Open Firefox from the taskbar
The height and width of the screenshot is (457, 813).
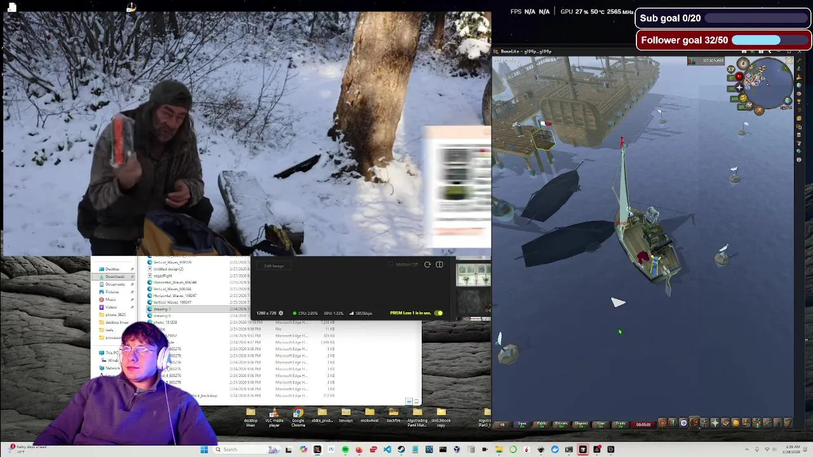359,449
